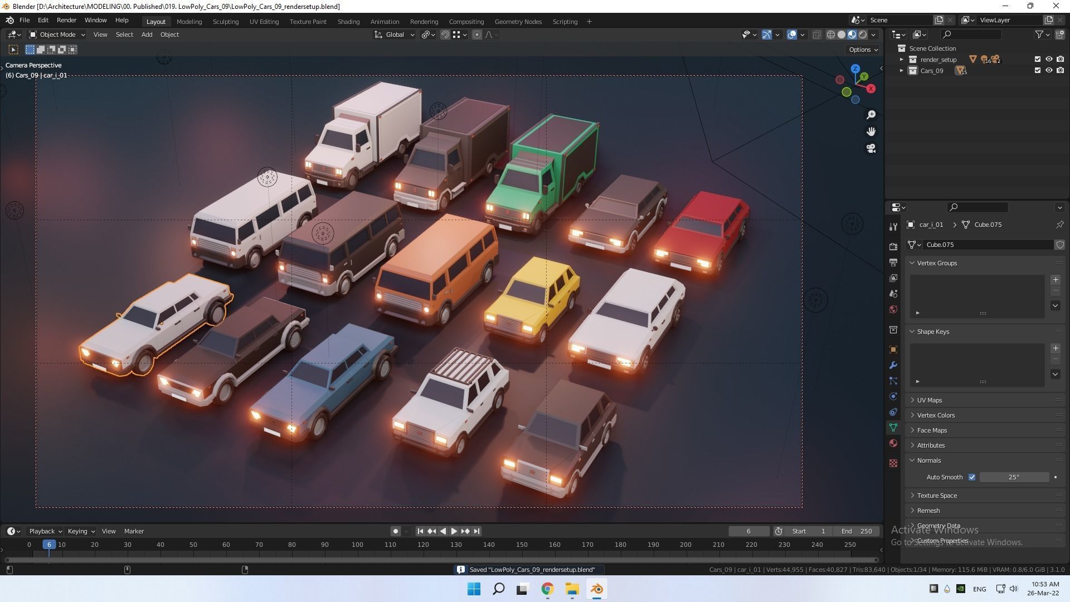Image resolution: width=1070 pixels, height=602 pixels.
Task: Toggle proportional editing button
Action: 477,35
